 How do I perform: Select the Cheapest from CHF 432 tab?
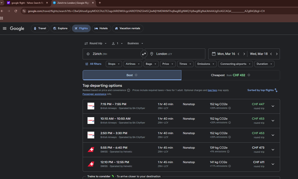[230, 75]
